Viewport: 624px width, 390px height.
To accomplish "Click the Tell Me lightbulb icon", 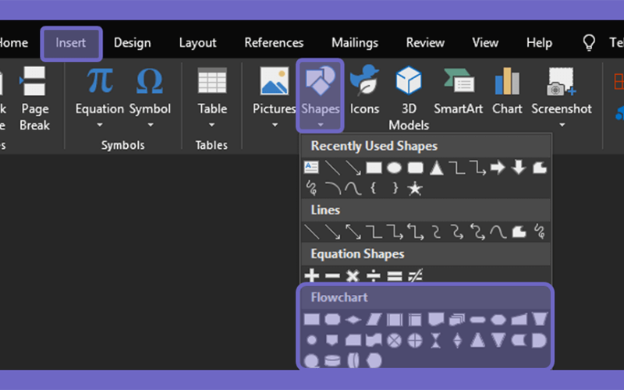I will [x=589, y=43].
